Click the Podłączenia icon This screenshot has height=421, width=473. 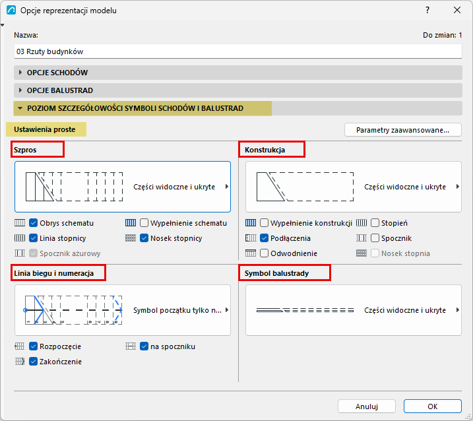coord(251,238)
